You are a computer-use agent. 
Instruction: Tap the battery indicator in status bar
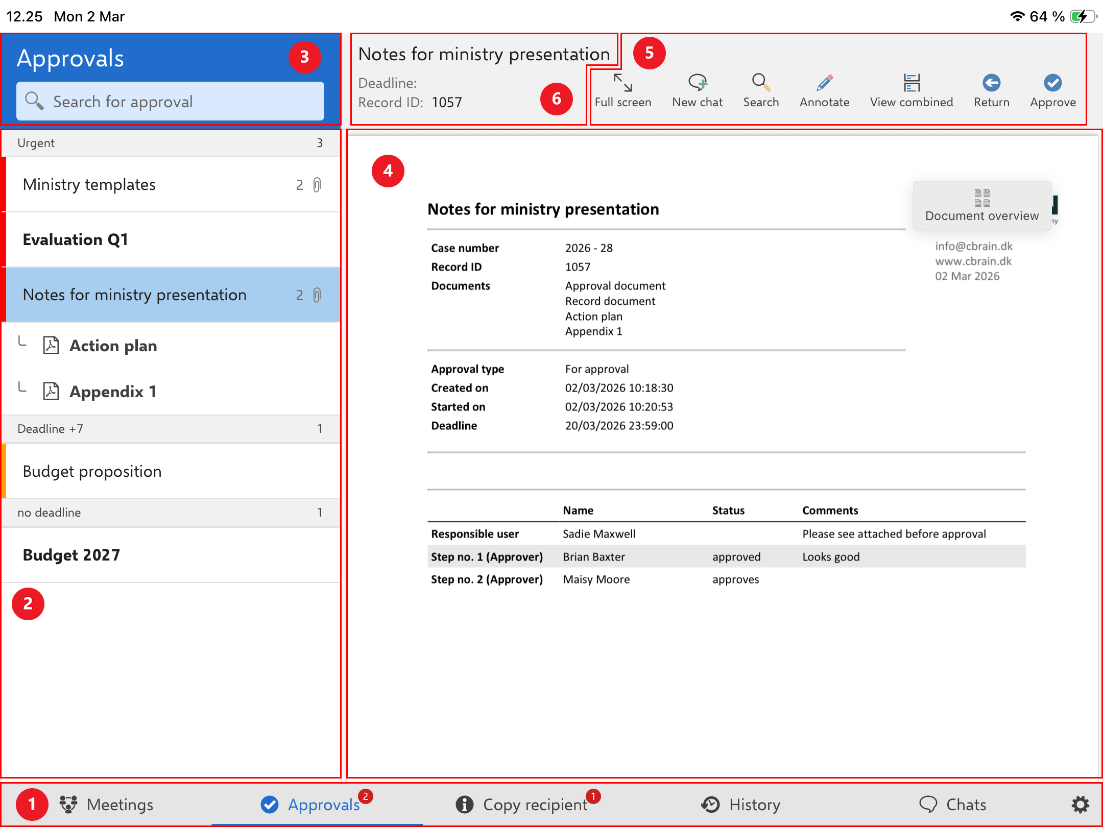pos(1084,16)
